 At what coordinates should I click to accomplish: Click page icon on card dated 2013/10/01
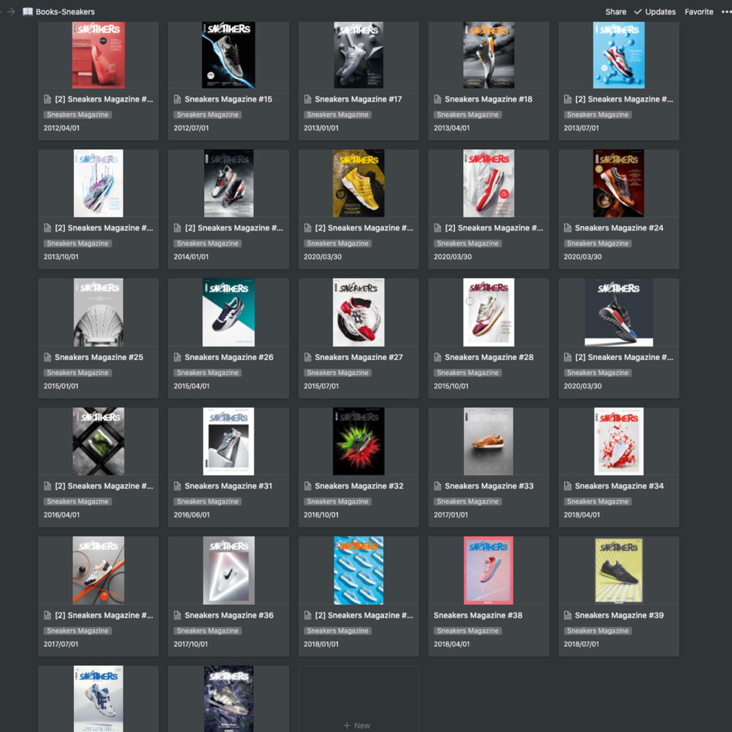tap(47, 228)
